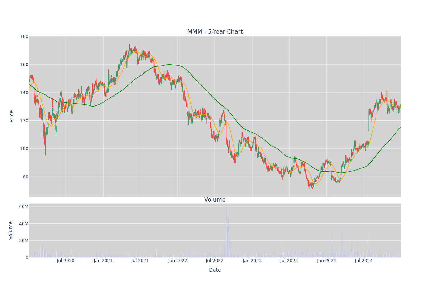430x286 pixels.
Task: Click the "Jul 2023" date tick
Action: click(289, 261)
